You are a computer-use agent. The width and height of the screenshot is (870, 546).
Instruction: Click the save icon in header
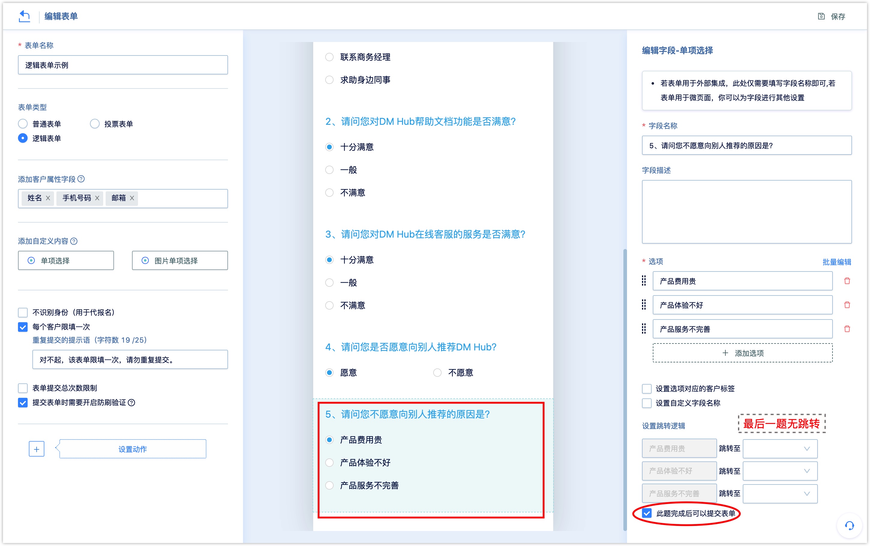click(821, 16)
